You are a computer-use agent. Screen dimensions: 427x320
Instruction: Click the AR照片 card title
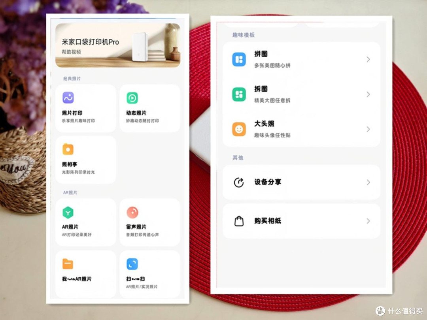click(x=70, y=227)
